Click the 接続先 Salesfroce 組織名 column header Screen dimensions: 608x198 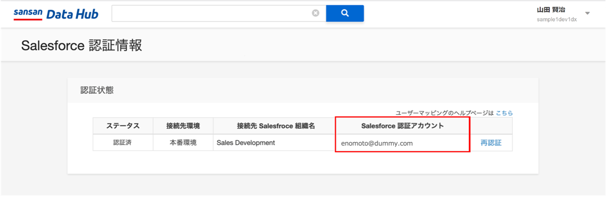276,126
